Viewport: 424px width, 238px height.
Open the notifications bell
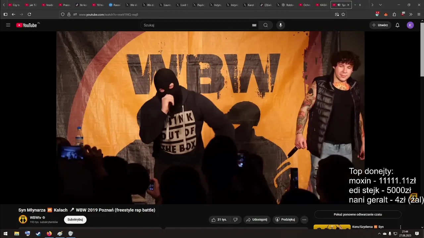[x=397, y=25]
